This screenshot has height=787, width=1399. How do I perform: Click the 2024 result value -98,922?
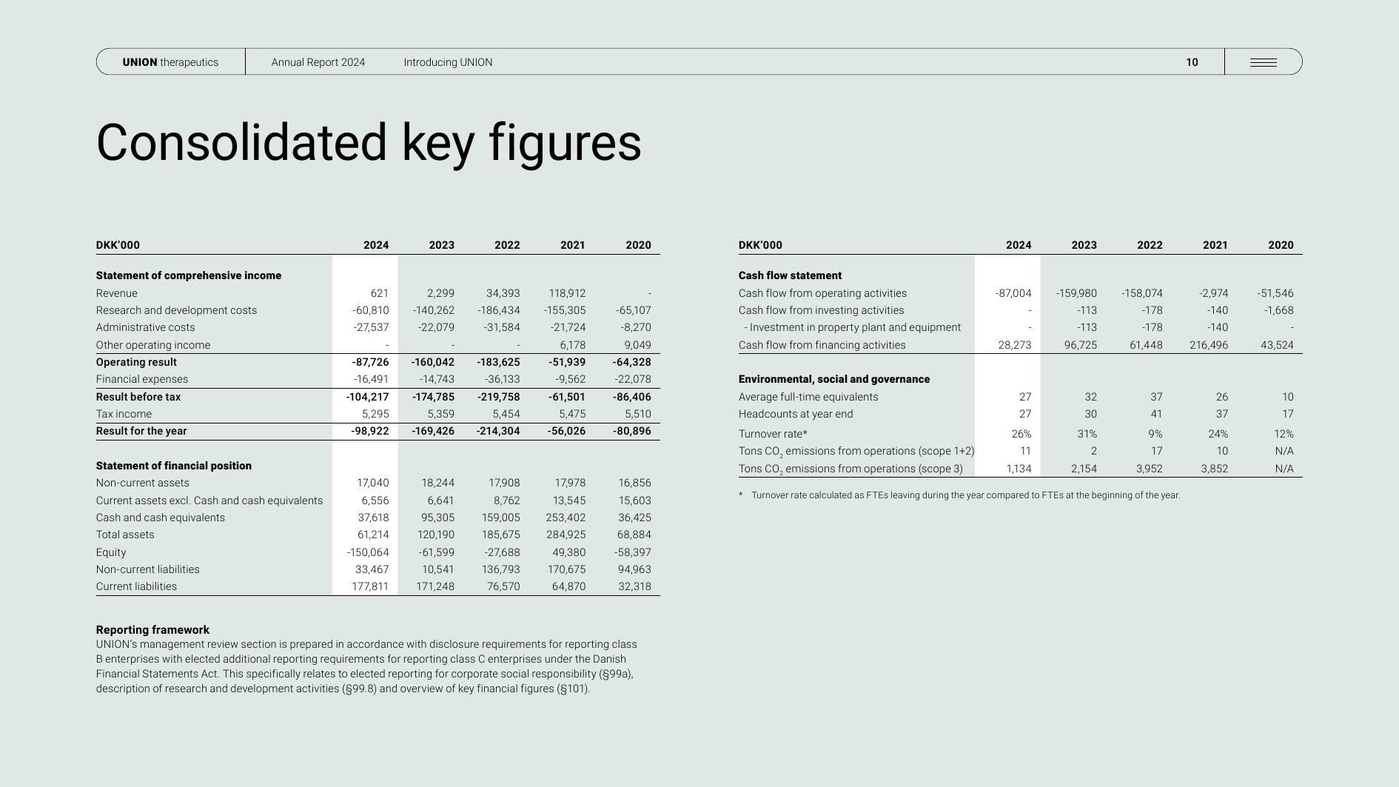coord(370,431)
